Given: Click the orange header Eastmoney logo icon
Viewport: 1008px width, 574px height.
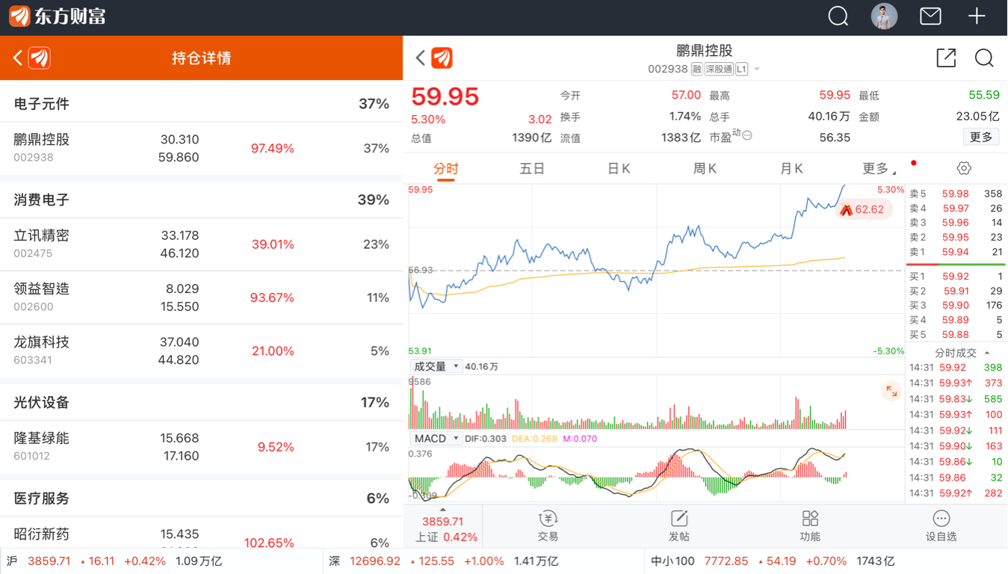Looking at the screenshot, I should (40, 58).
